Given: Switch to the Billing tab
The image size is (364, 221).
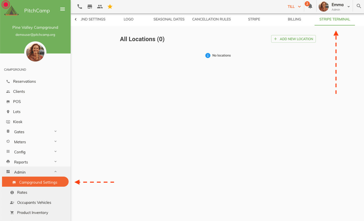Looking at the screenshot, I should click(x=294, y=19).
